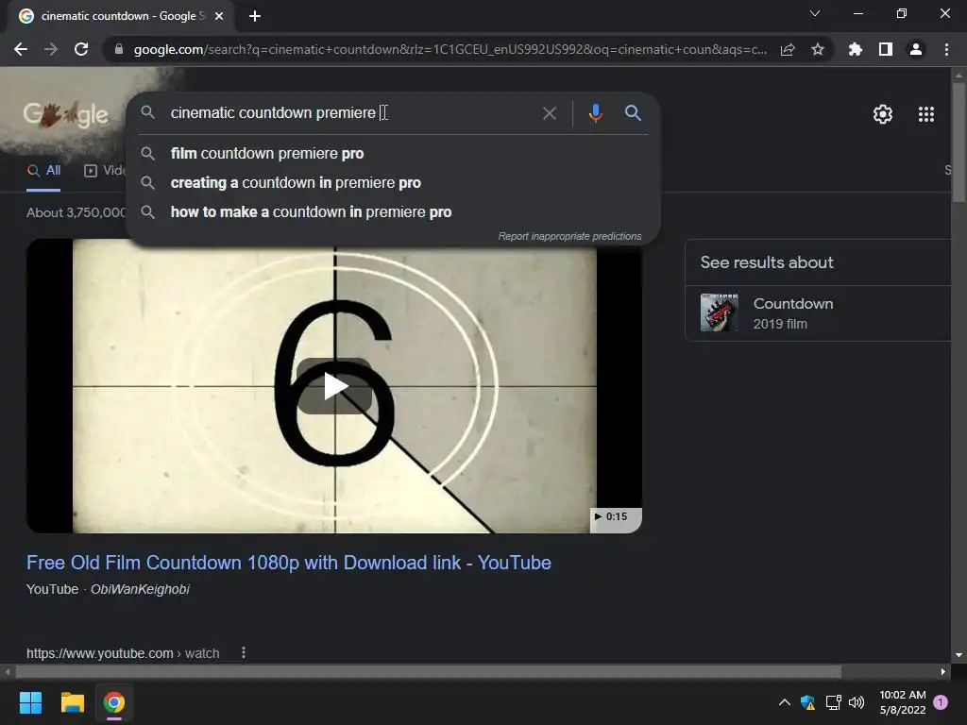Click ObiWanKeighobi channel name

(140, 589)
